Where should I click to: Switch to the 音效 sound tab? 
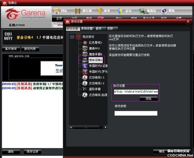click(100, 29)
